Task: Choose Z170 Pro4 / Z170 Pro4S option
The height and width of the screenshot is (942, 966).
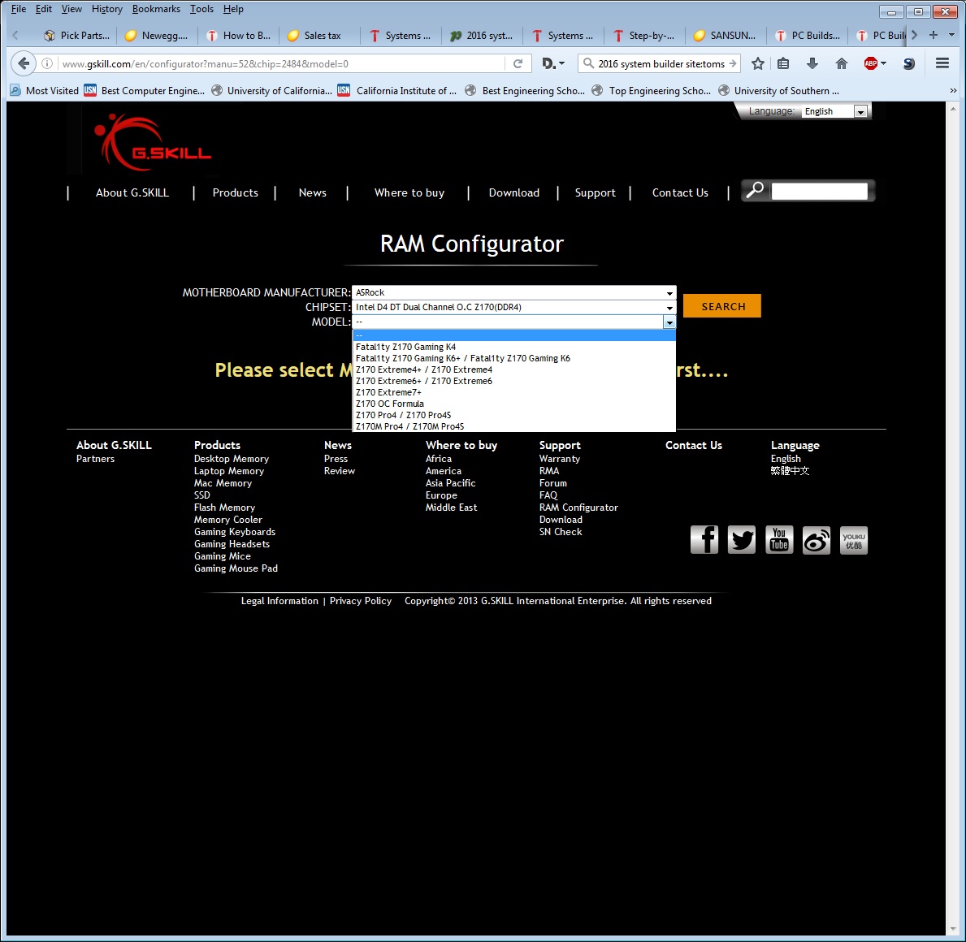Action: 513,416
